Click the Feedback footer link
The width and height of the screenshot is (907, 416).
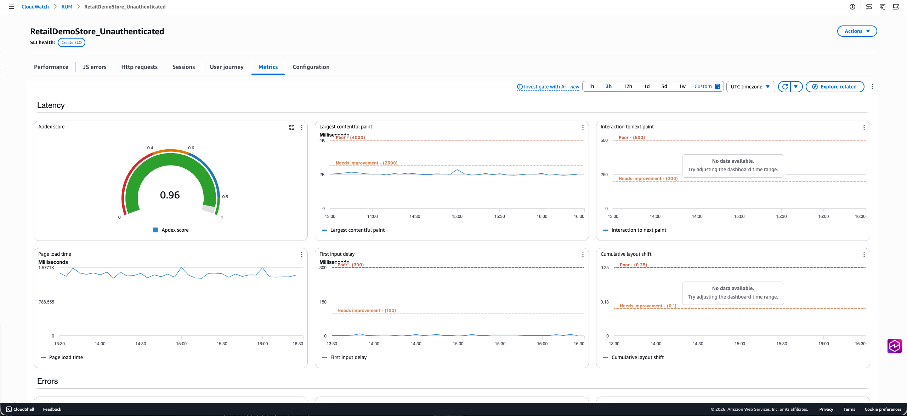point(52,409)
